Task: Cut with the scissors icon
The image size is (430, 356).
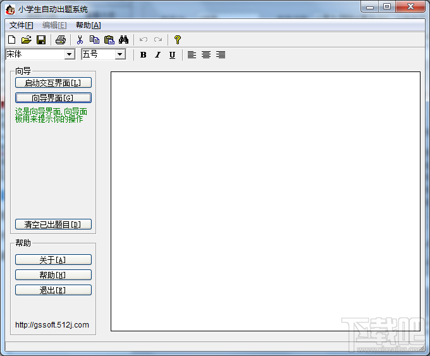Action: (80, 40)
